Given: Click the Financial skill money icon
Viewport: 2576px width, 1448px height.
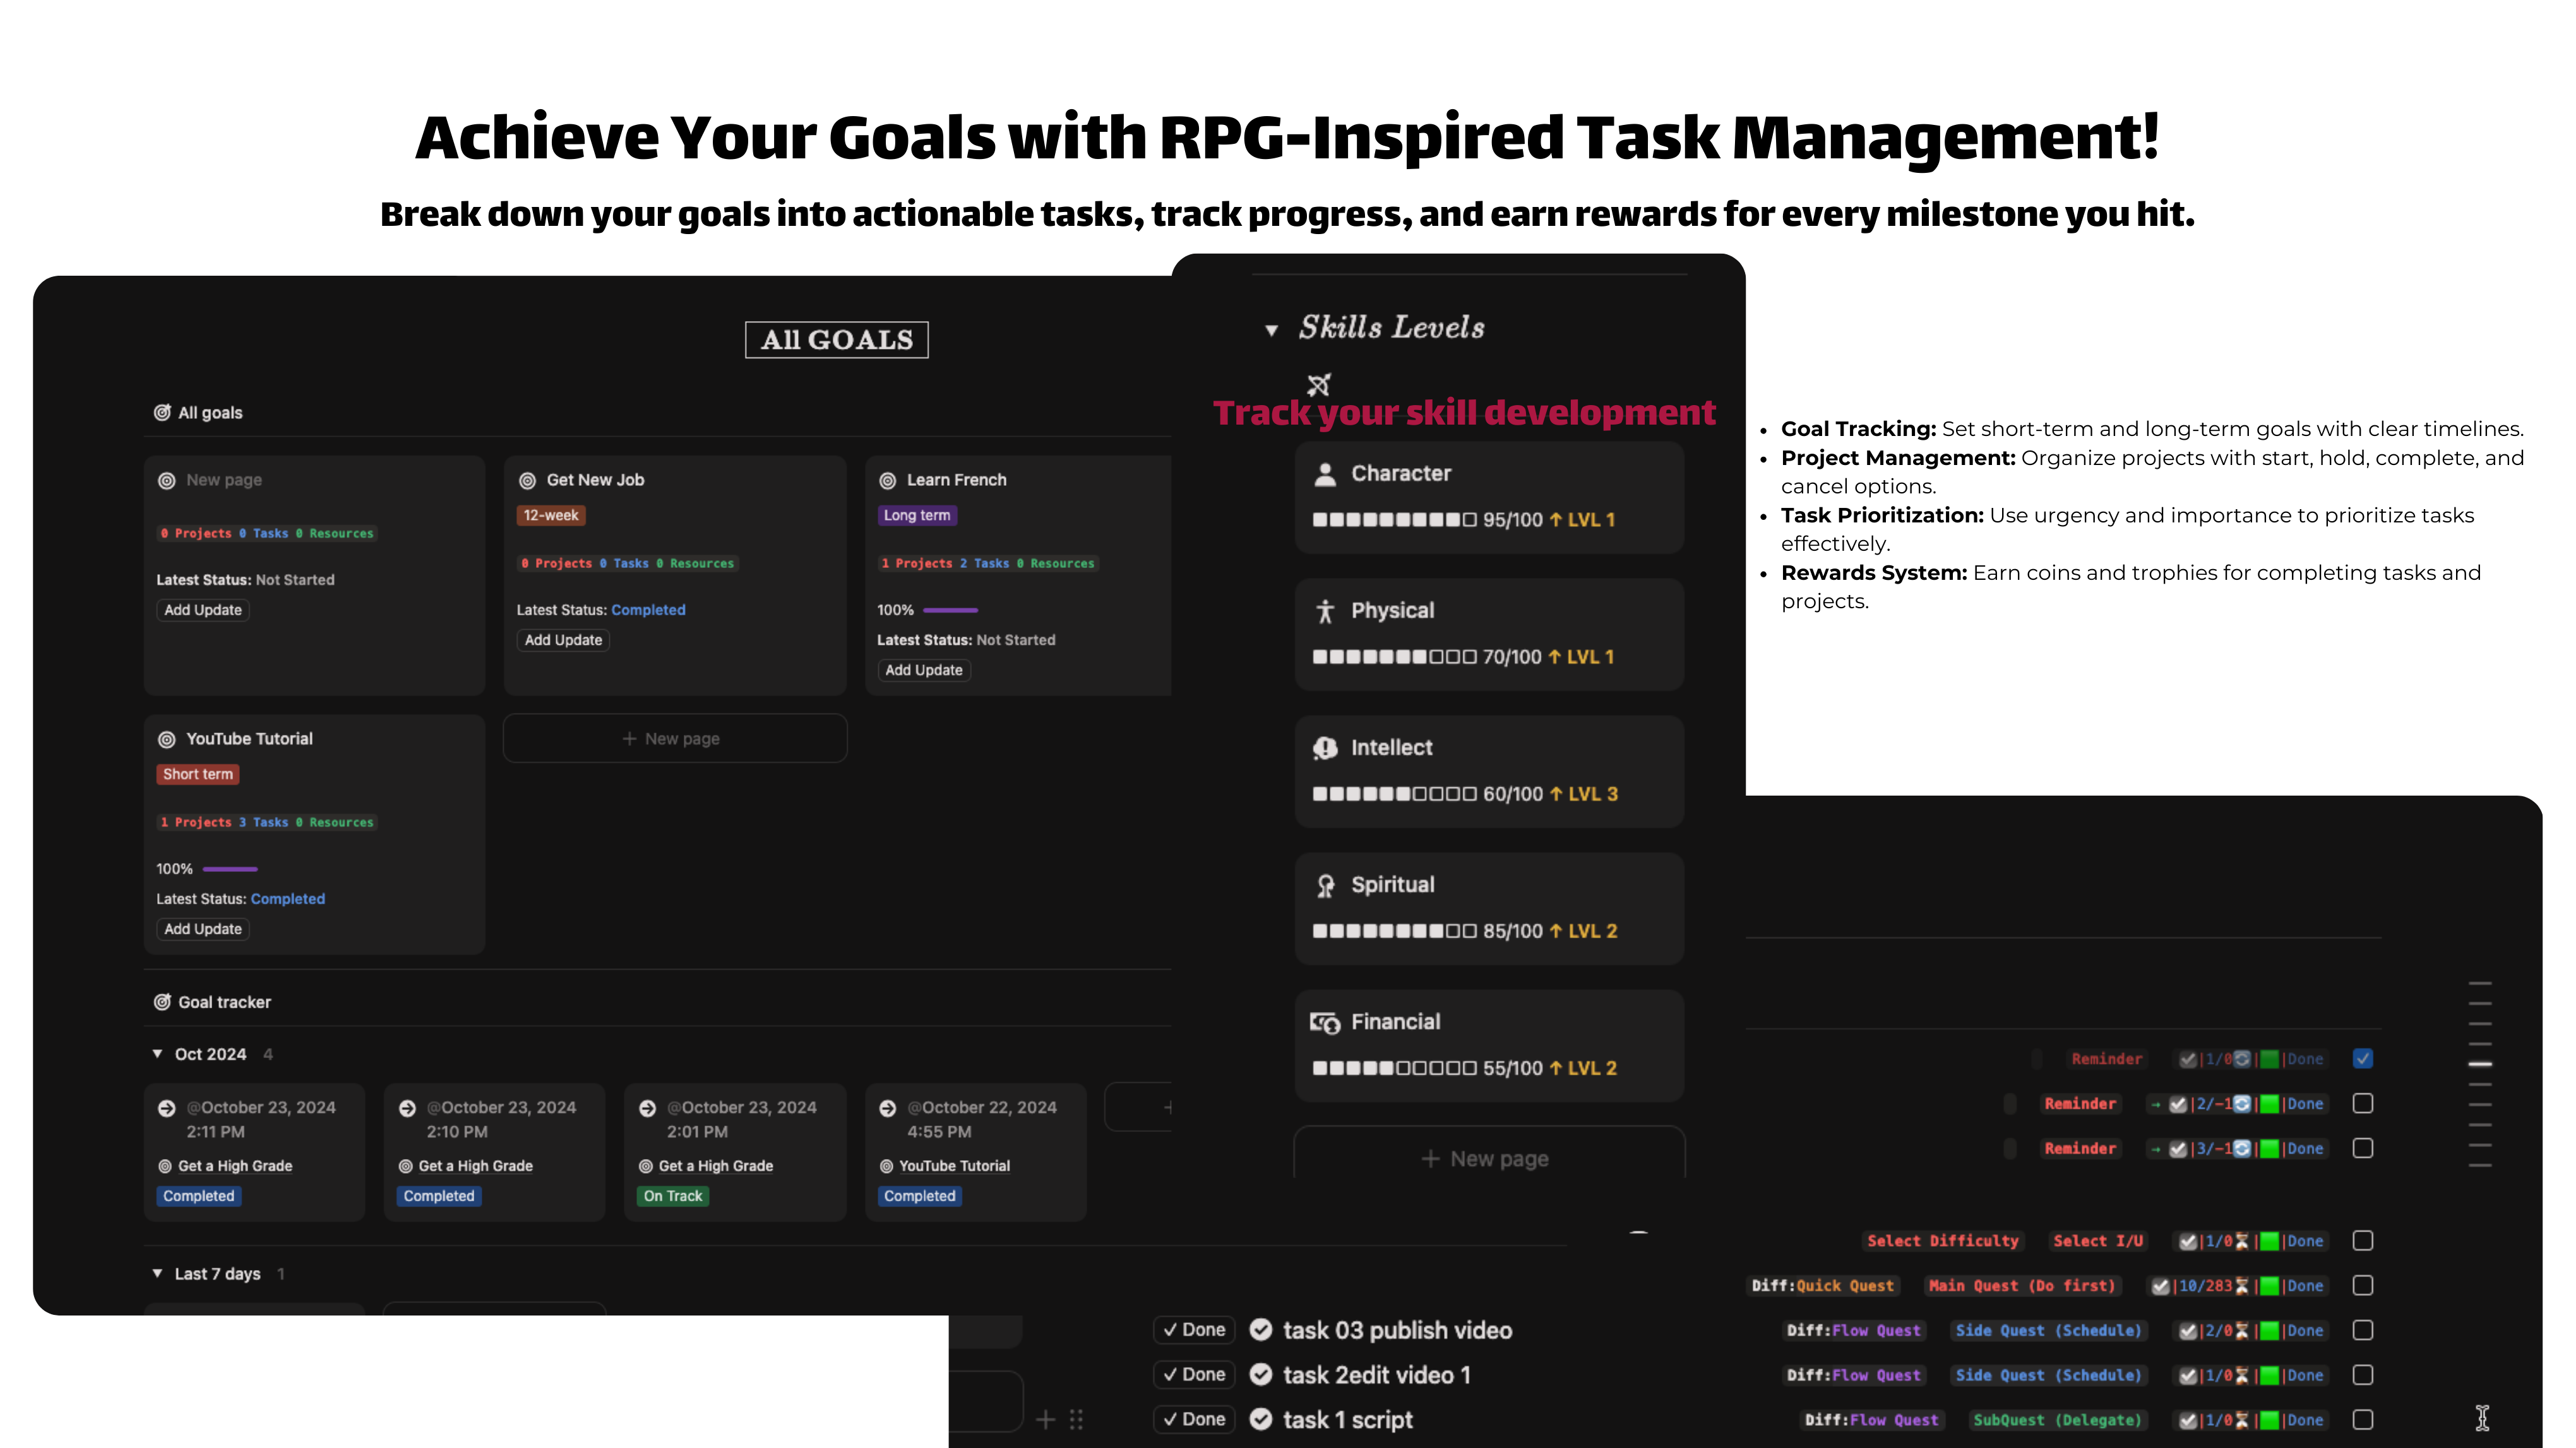Looking at the screenshot, I should pos(1324,1022).
